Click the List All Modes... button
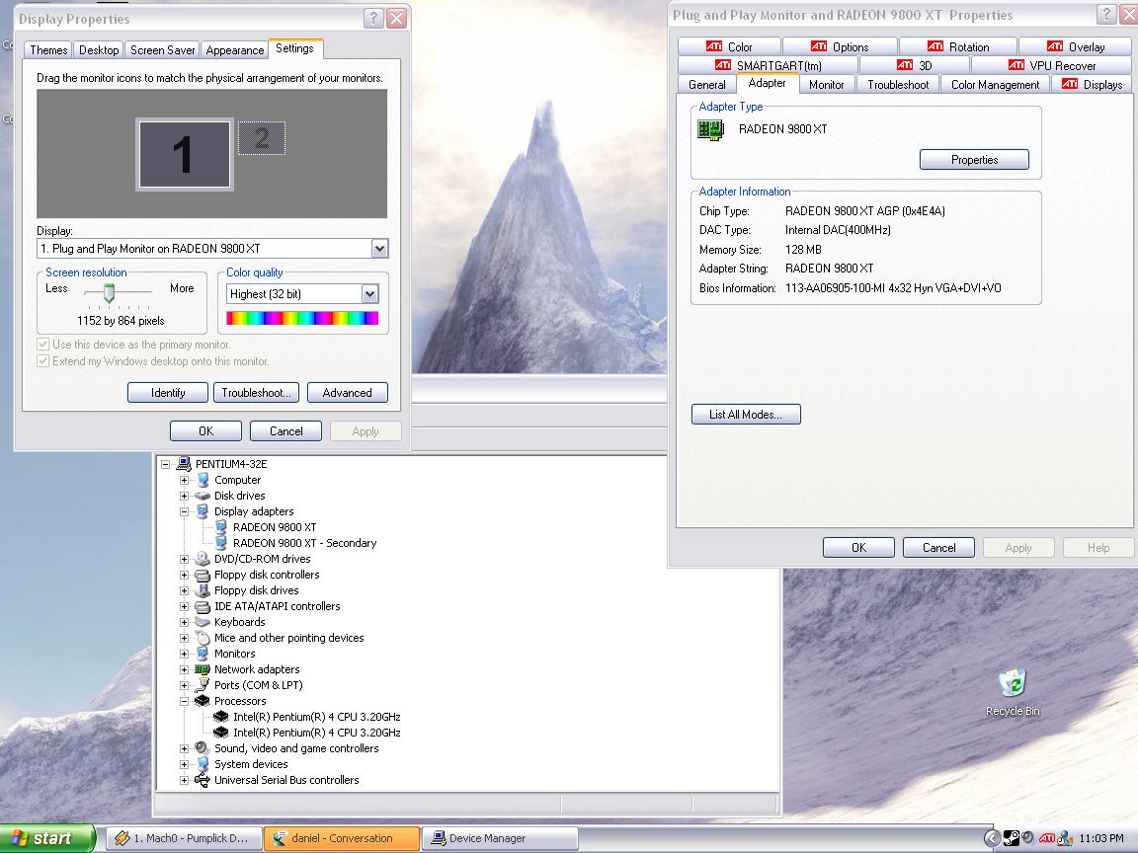This screenshot has height=853, width=1138. click(746, 415)
